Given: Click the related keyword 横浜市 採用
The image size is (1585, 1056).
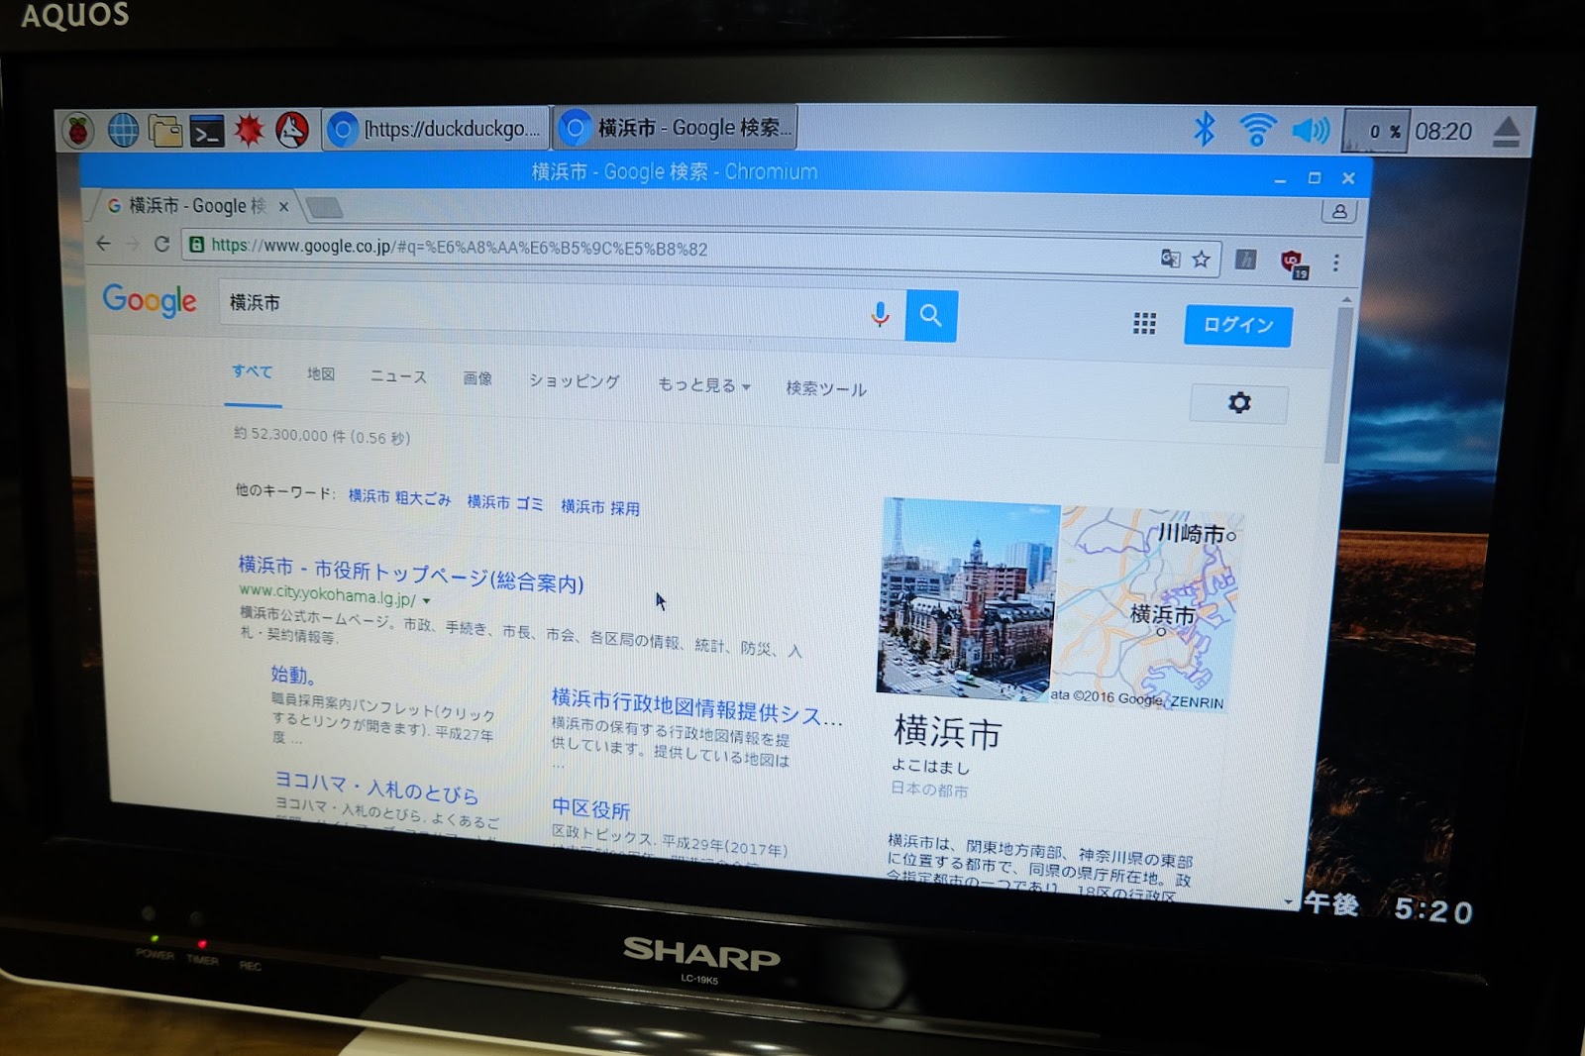Looking at the screenshot, I should click(600, 507).
